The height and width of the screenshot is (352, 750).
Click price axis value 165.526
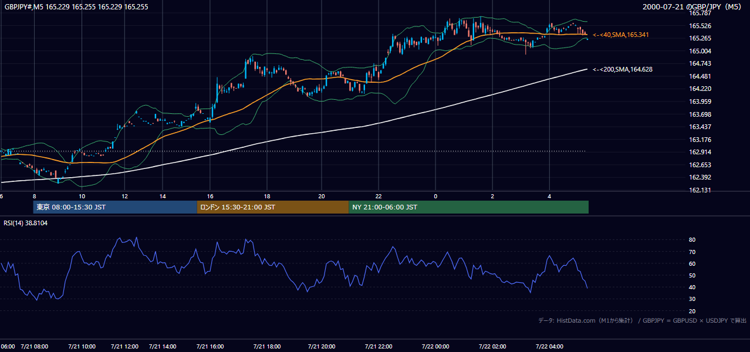700,26
